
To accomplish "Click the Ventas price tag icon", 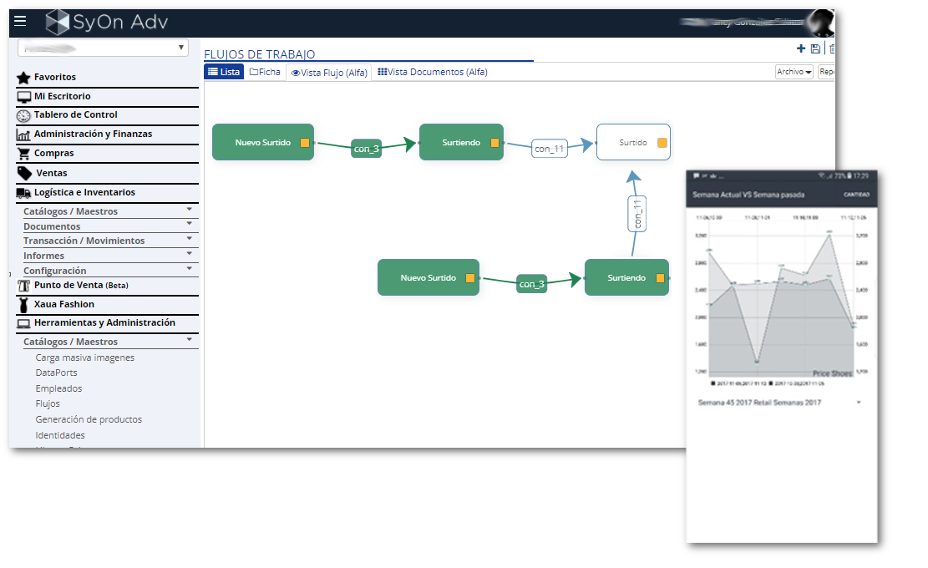I will (x=24, y=173).
